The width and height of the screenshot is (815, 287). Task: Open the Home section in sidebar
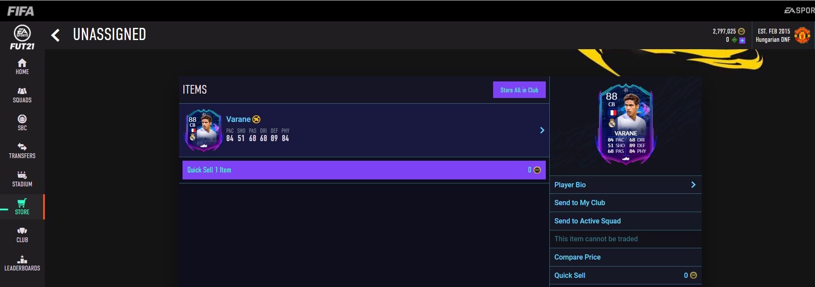pos(22,67)
